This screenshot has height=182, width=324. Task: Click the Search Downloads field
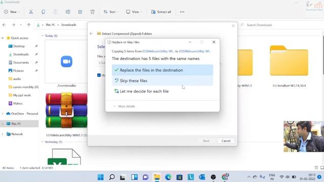(281, 25)
